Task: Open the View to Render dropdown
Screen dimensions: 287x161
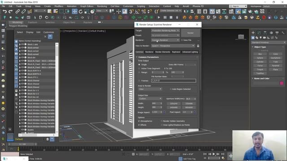Action: (x=173, y=46)
